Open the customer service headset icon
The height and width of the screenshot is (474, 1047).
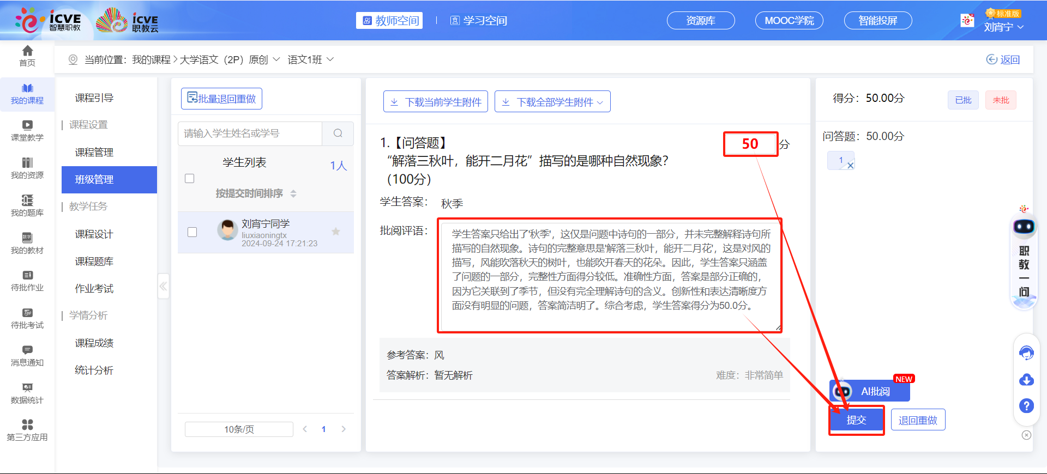(1026, 353)
